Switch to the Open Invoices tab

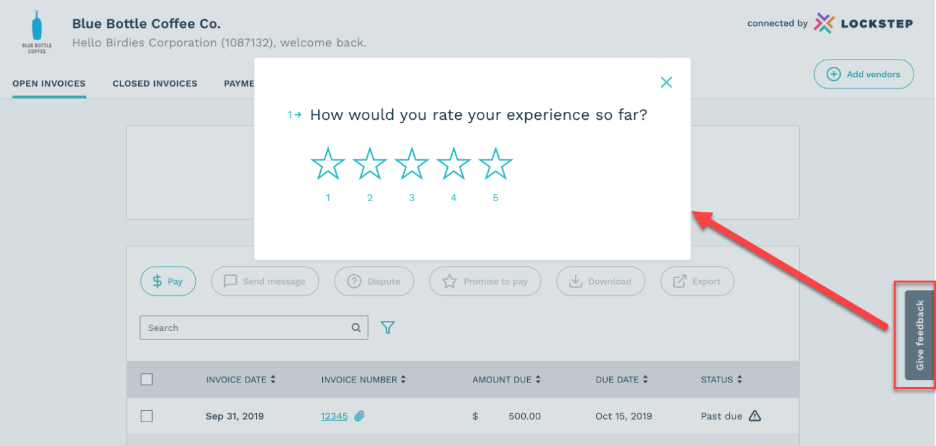(x=49, y=84)
